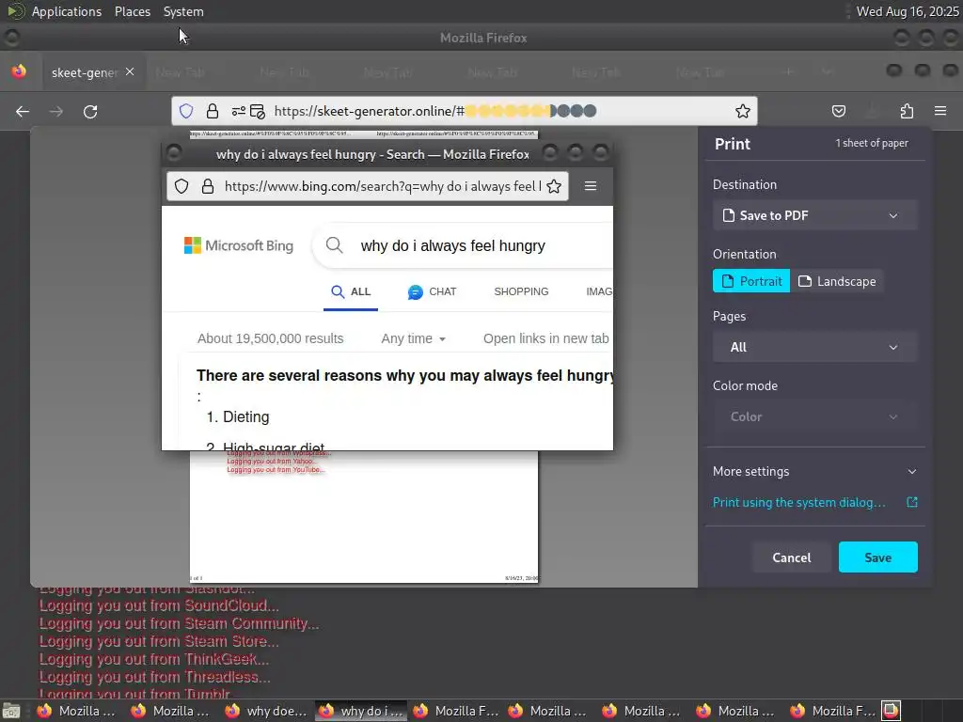
Task: Click the Save button in Print panel
Action: [878, 557]
